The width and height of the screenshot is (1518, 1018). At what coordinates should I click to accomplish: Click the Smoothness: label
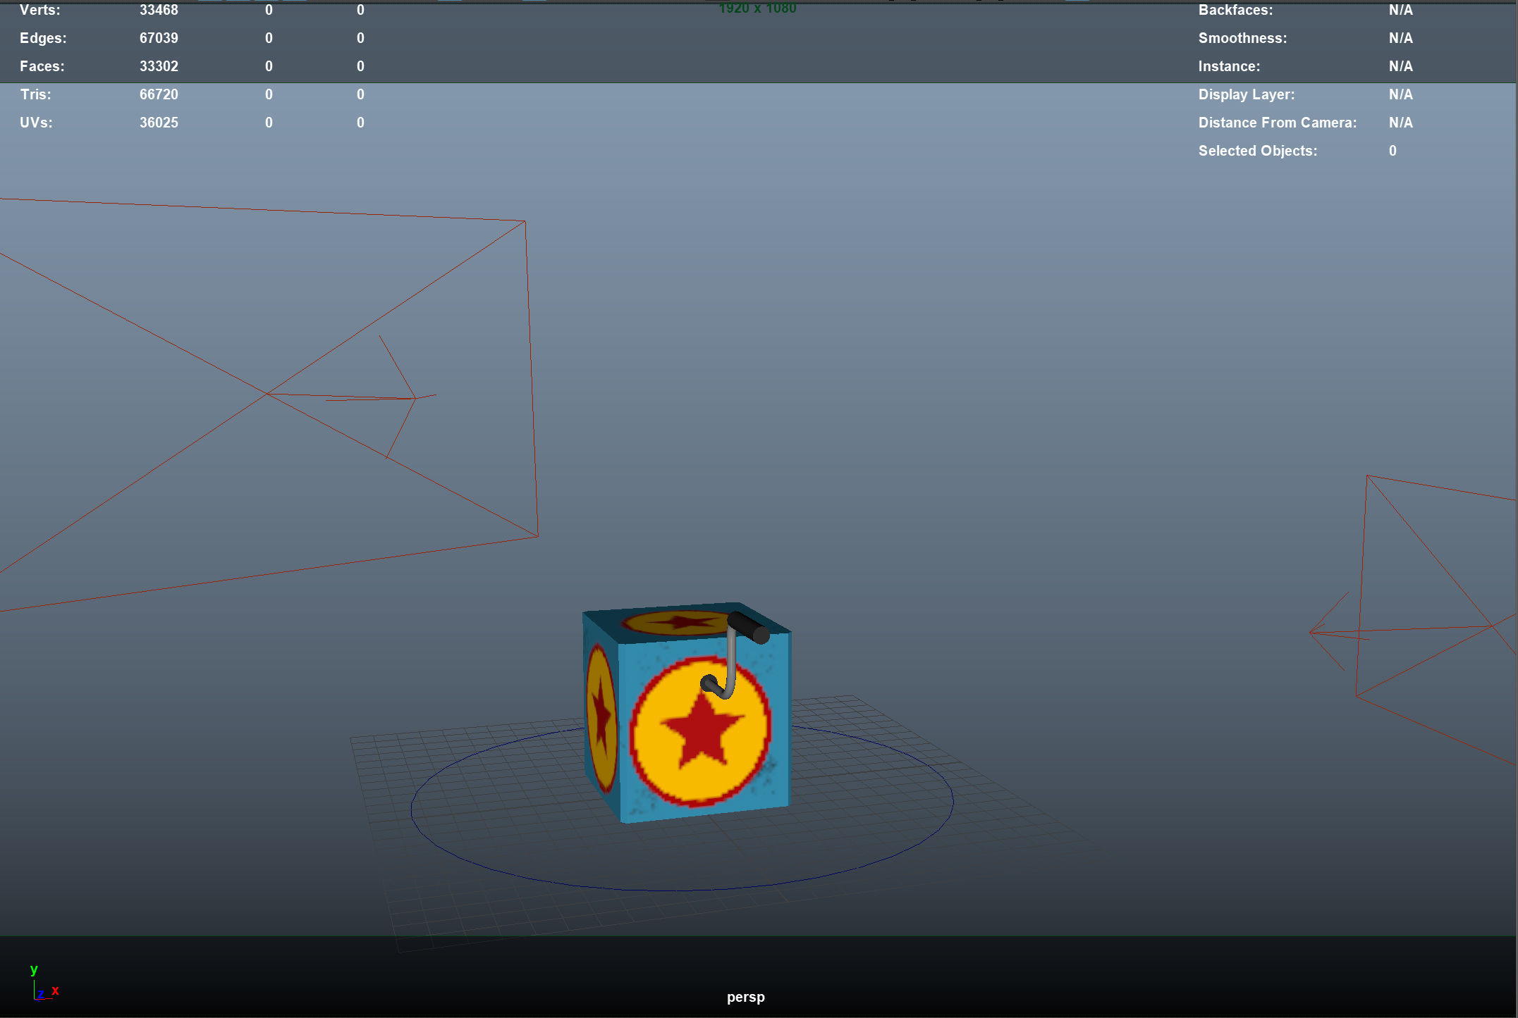[1242, 38]
